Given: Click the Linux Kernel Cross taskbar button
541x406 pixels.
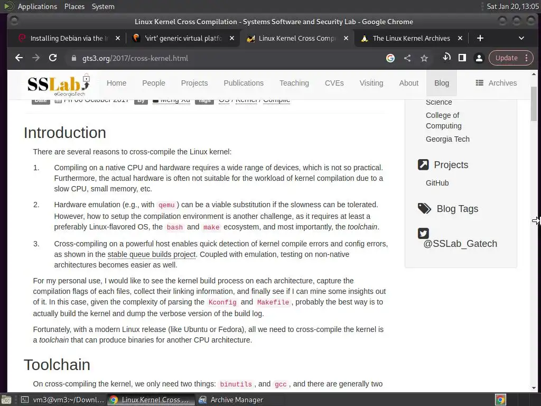Looking at the screenshot, I should pyautogui.click(x=150, y=400).
